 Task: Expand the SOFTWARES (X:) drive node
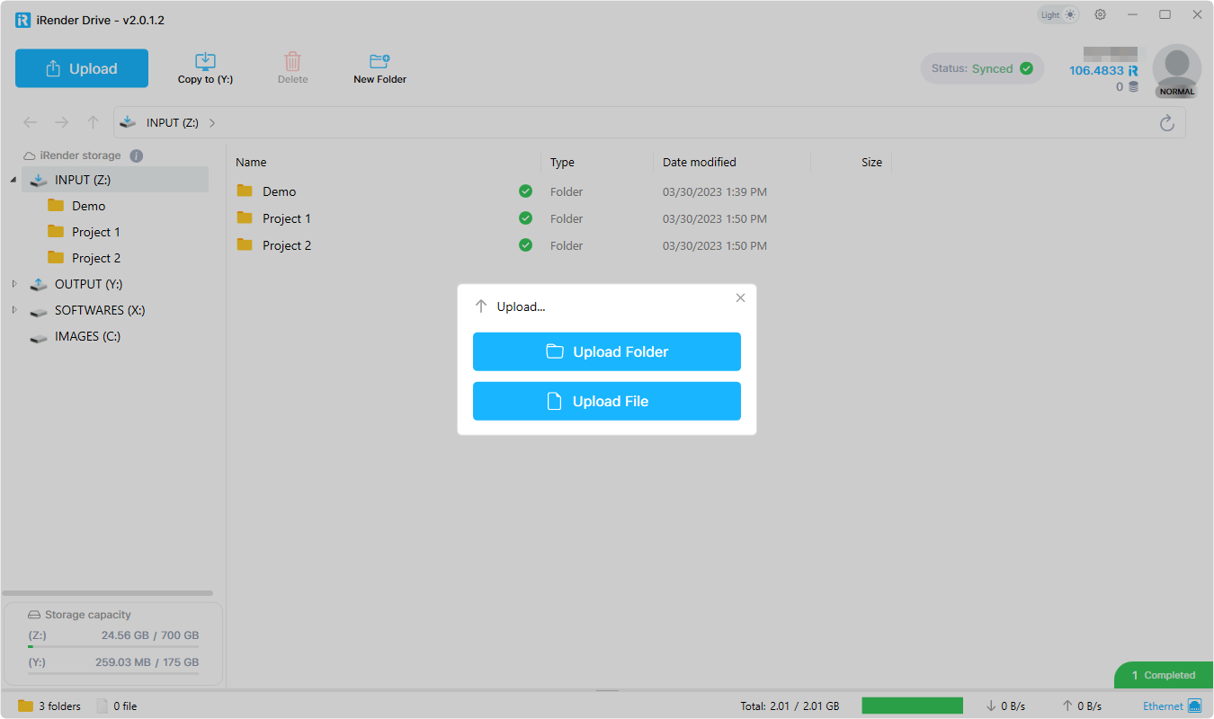[x=13, y=310]
